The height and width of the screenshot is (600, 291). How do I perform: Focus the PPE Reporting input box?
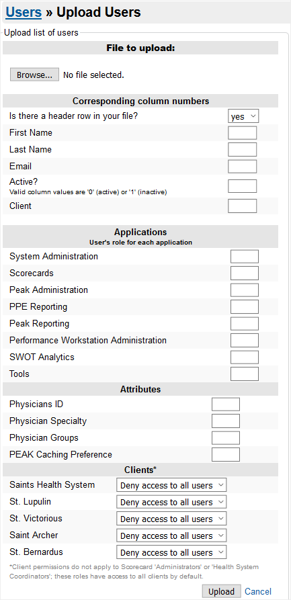tap(245, 307)
